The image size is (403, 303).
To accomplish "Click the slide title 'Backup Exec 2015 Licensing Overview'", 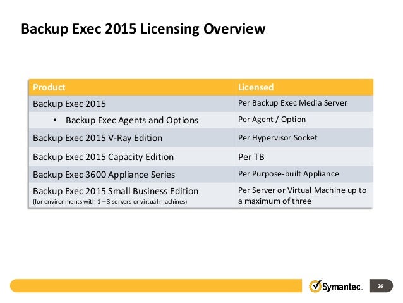I will pos(143,29).
